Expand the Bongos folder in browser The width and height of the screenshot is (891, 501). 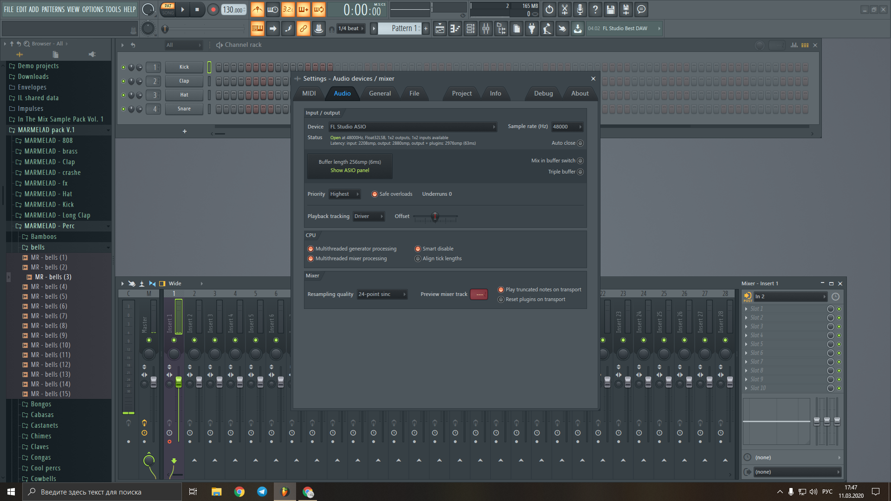tap(41, 405)
